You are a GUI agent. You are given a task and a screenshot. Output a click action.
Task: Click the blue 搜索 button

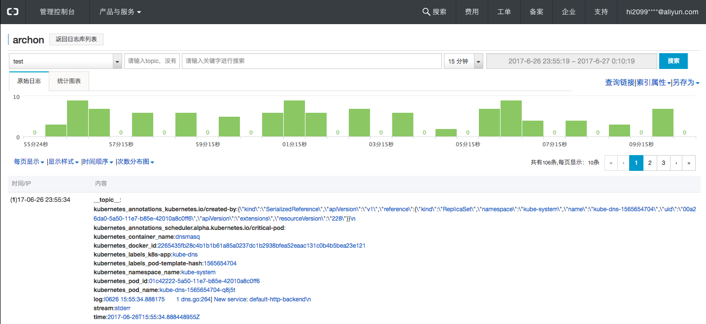tap(673, 61)
